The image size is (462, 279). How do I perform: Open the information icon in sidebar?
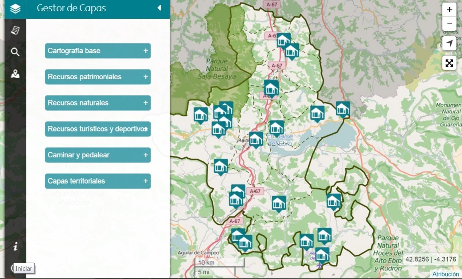point(15,247)
